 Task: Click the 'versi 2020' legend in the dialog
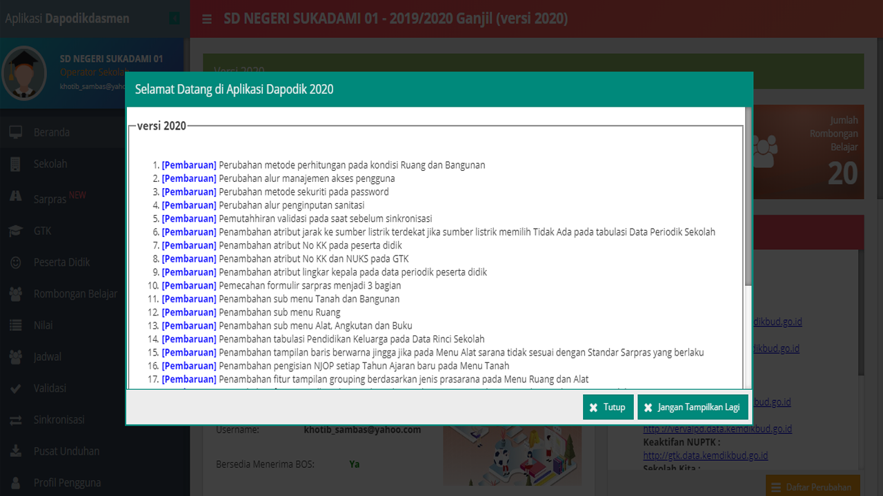point(162,125)
